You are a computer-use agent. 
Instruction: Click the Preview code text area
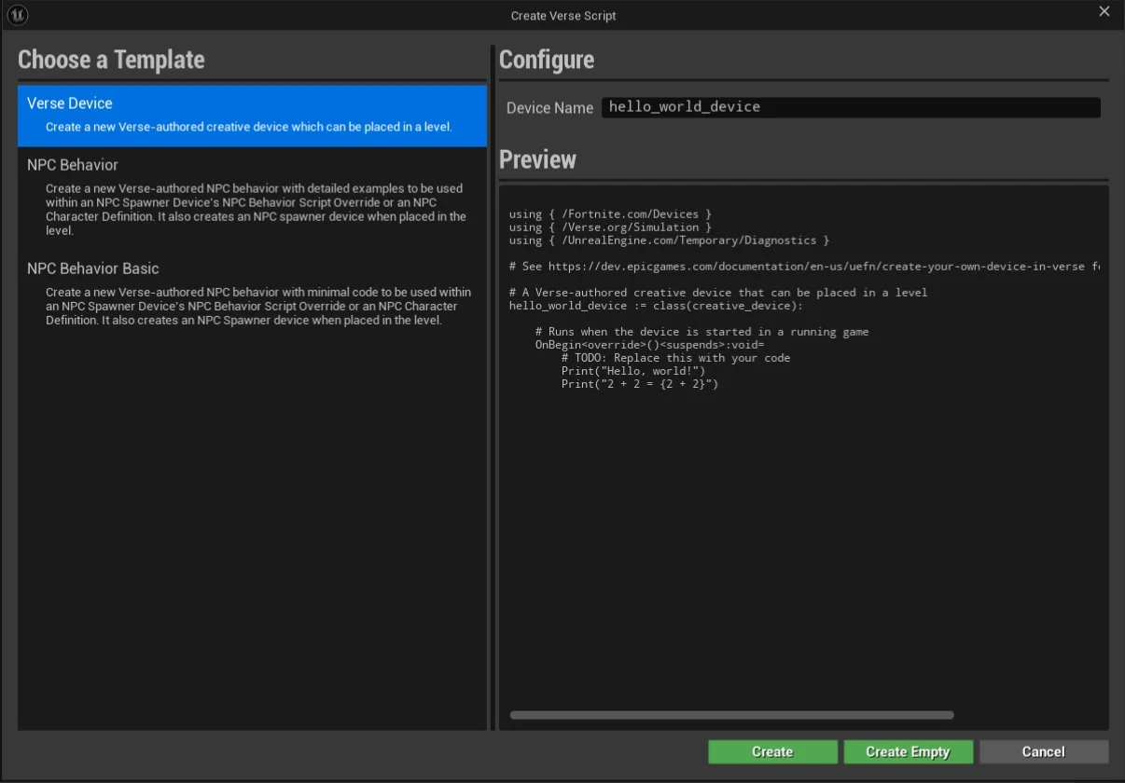coord(803,457)
